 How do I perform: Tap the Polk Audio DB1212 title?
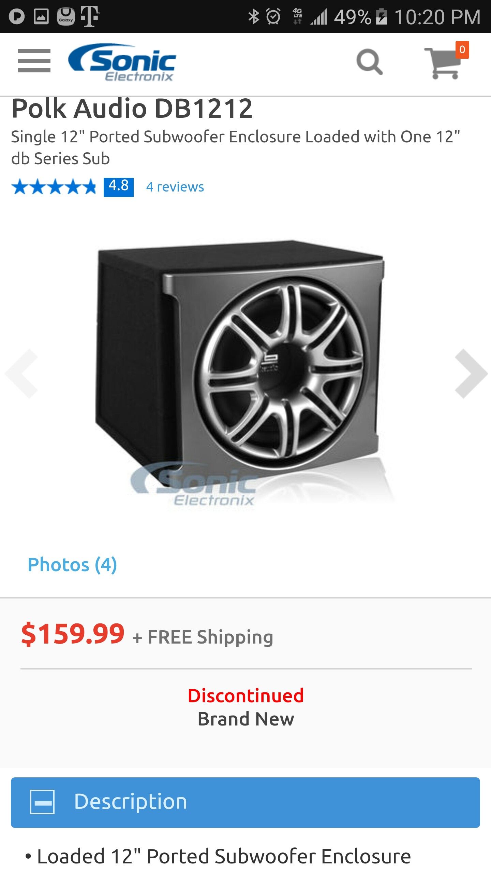click(x=132, y=108)
